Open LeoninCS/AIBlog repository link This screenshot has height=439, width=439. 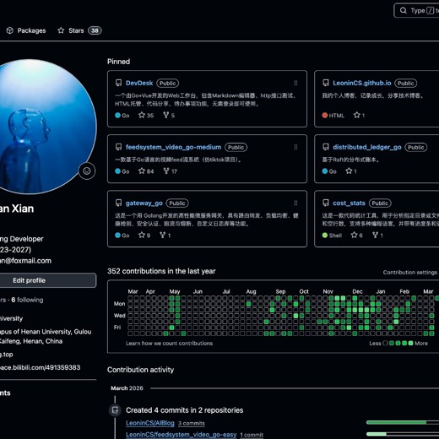pyautogui.click(x=150, y=423)
